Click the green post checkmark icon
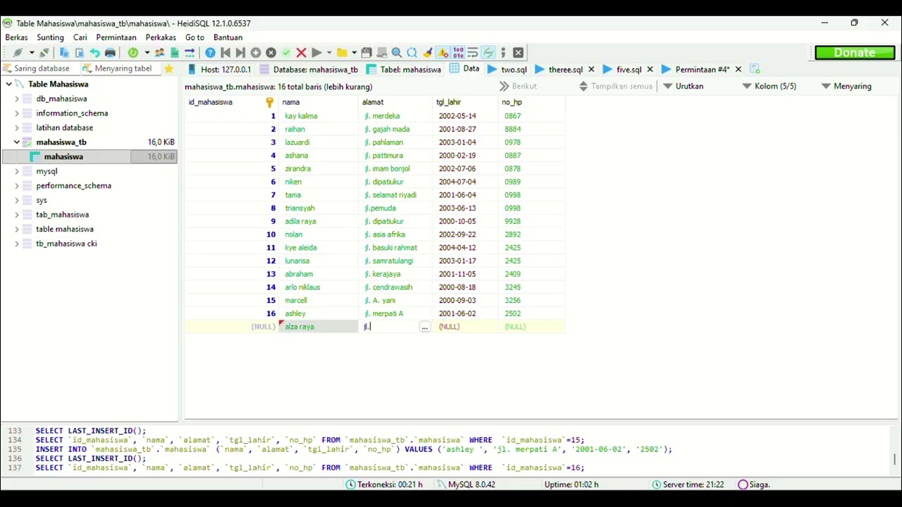 pos(286,53)
